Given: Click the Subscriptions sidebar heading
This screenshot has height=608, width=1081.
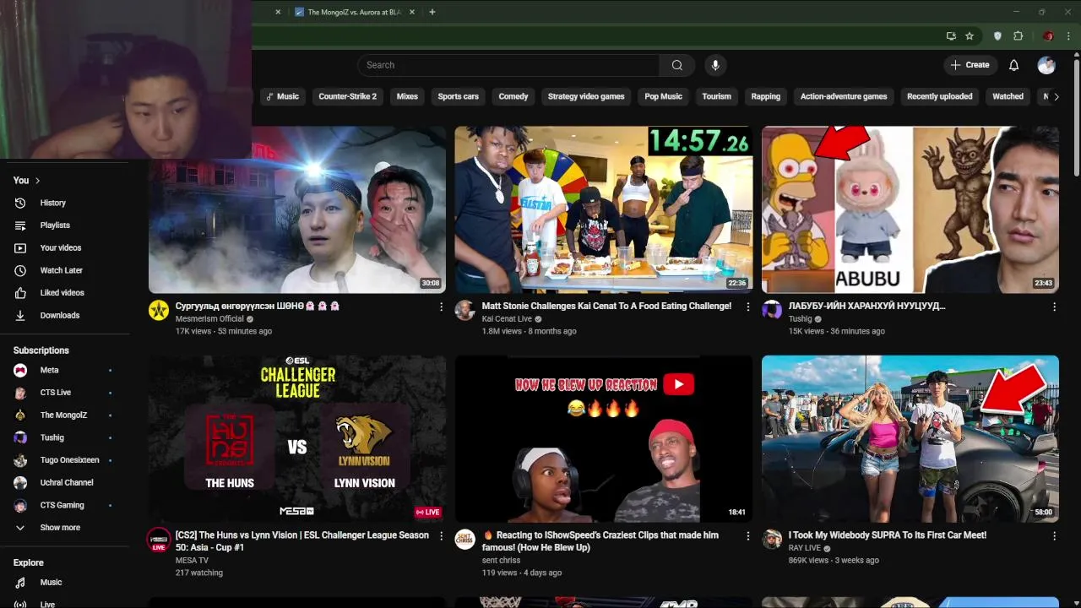Looking at the screenshot, I should (x=41, y=350).
